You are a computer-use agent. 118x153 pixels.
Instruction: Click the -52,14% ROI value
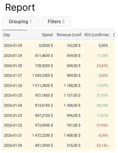[x=102, y=146]
